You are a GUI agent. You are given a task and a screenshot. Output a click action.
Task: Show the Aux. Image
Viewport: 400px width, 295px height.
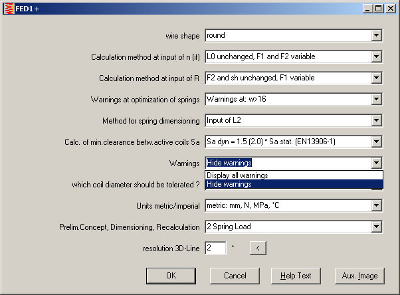pyautogui.click(x=358, y=275)
